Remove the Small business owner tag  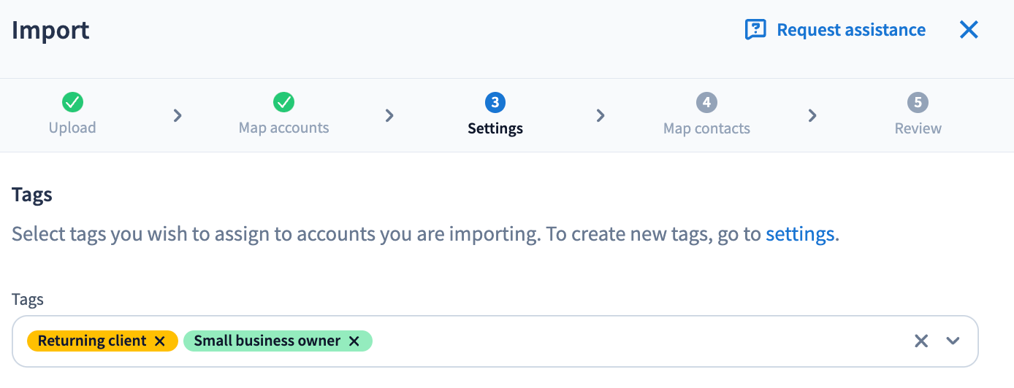(x=354, y=341)
